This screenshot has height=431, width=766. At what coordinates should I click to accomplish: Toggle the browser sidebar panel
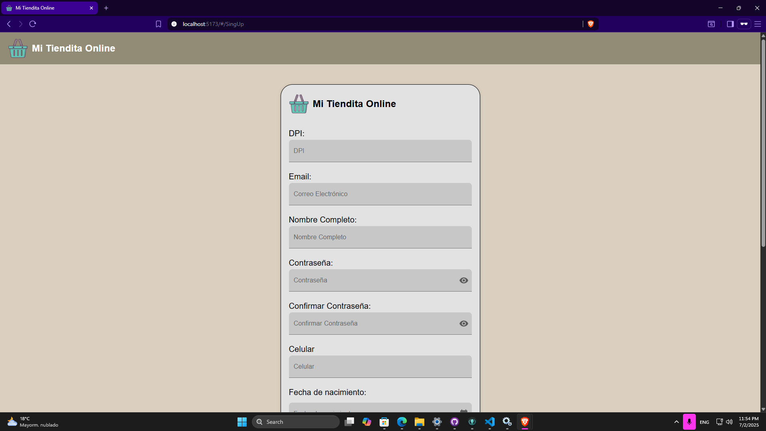pos(730,24)
